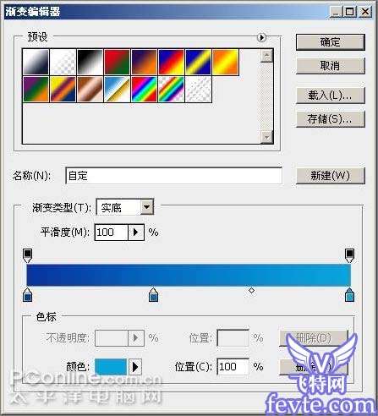
Task: Select the copper gradient preset thumbnail
Action: click(90, 89)
